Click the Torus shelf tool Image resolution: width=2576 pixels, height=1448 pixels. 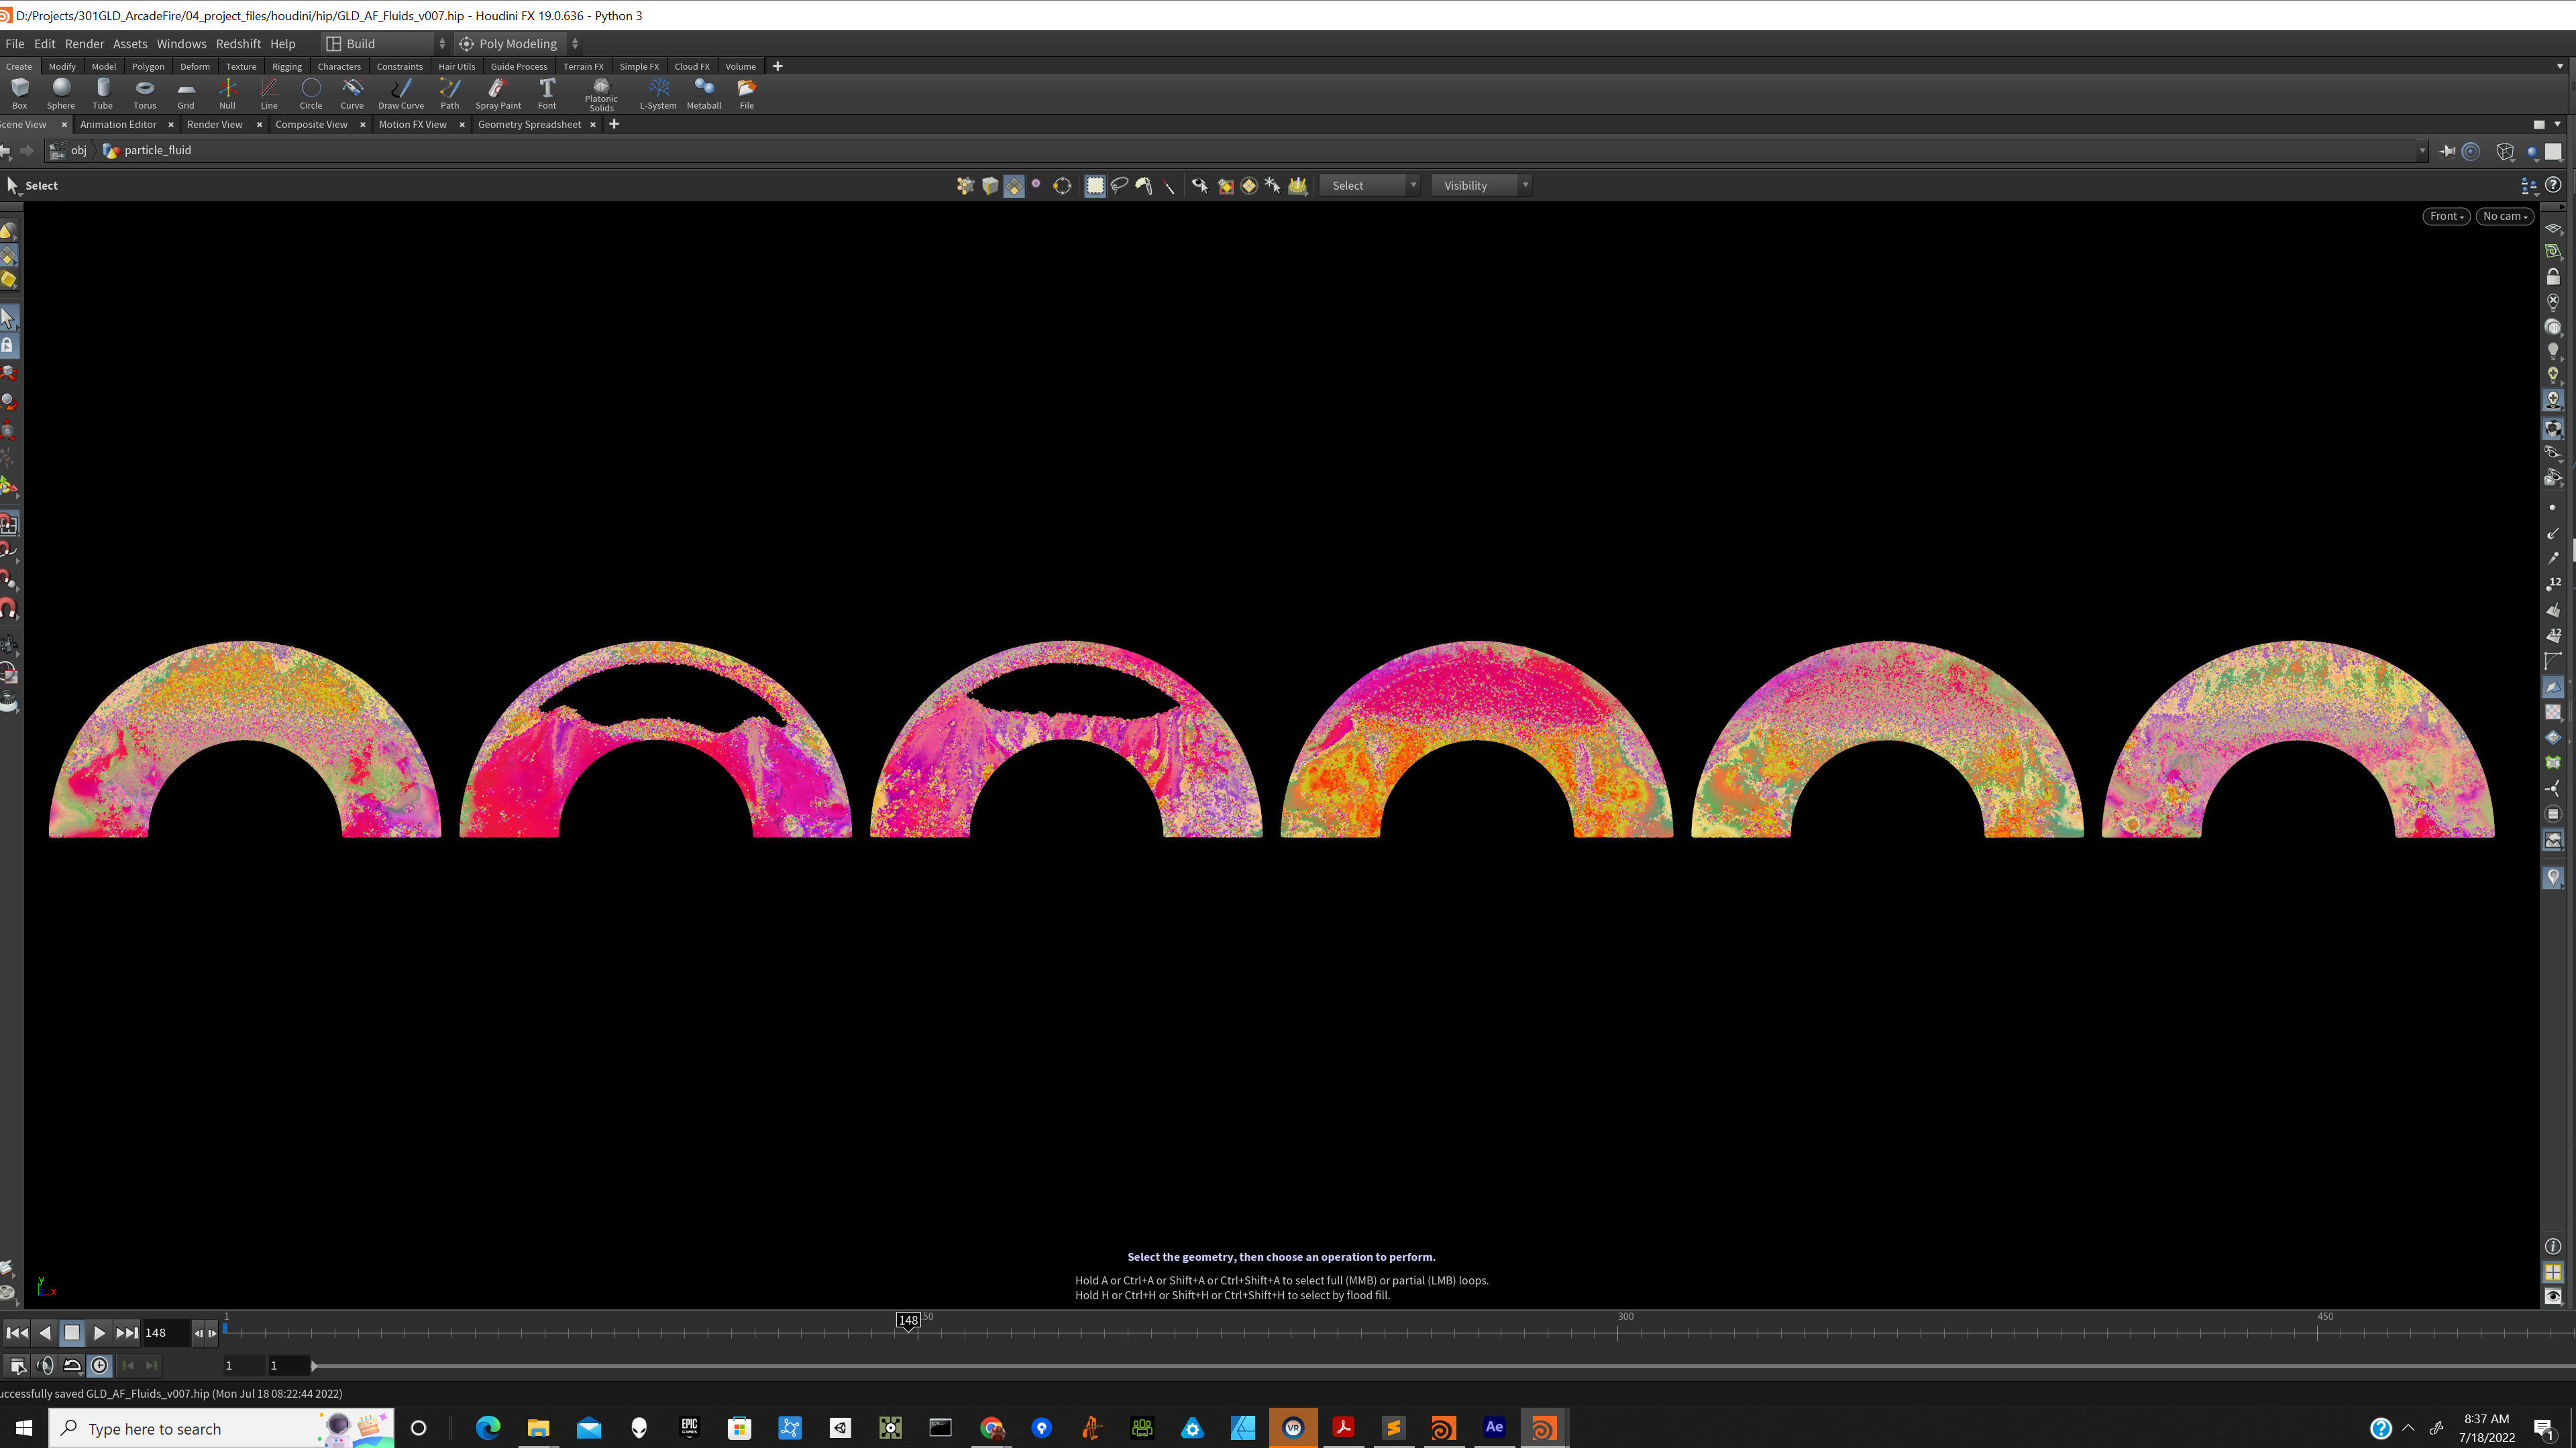click(x=145, y=93)
